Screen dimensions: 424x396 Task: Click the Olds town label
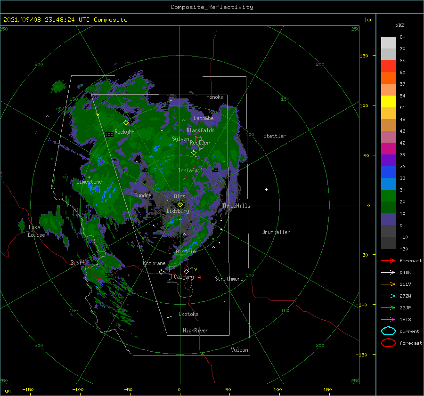pyautogui.click(x=179, y=196)
